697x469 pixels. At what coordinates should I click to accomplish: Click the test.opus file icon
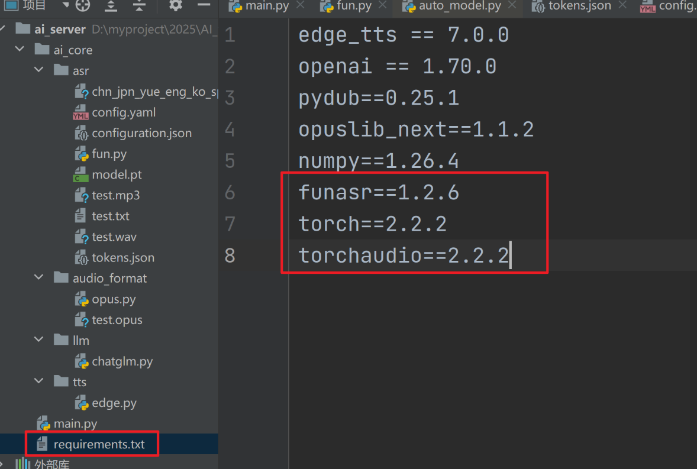tap(81, 320)
